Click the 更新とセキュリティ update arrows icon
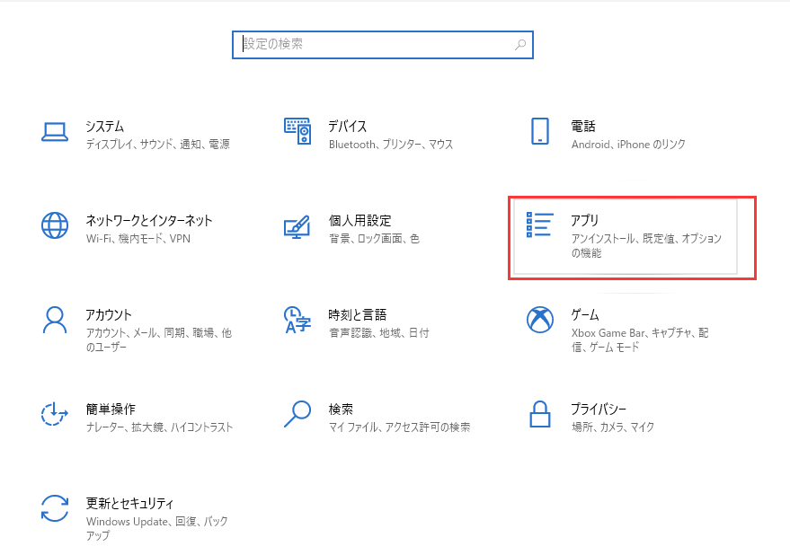The image size is (790, 555). click(x=55, y=508)
